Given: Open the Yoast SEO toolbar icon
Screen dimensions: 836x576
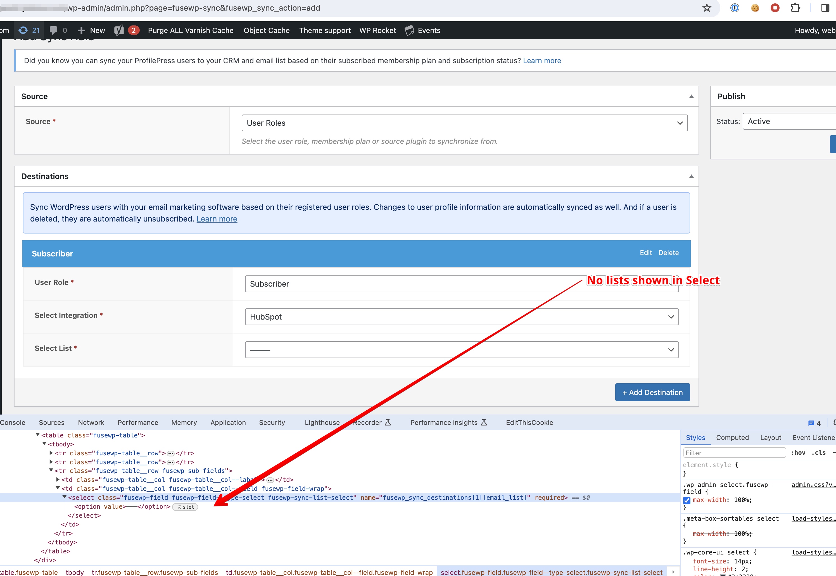Looking at the screenshot, I should (119, 30).
